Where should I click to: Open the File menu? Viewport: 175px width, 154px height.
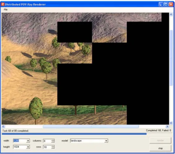pyautogui.click(x=6, y=10)
